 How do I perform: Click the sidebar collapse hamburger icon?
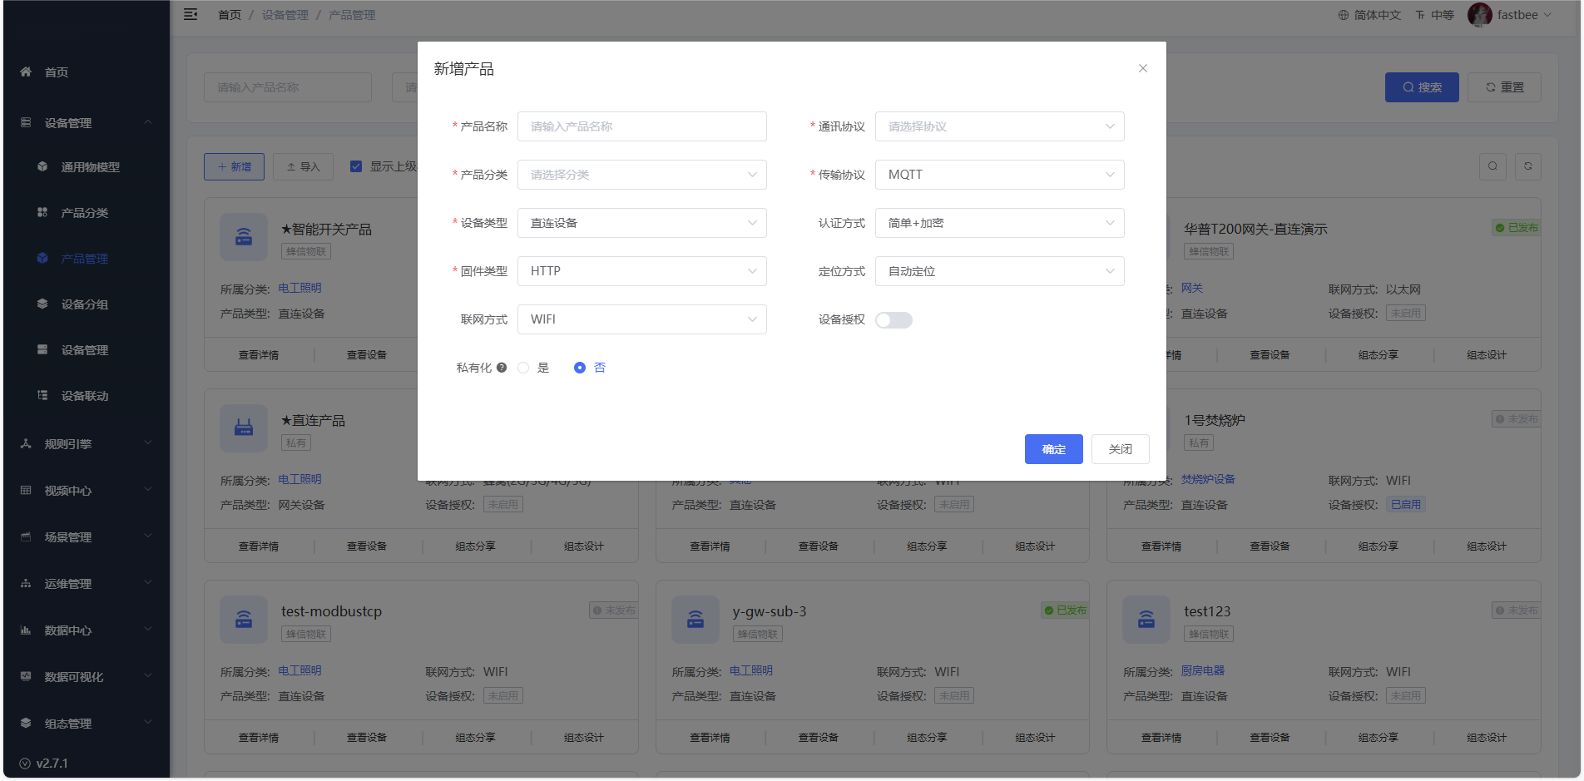point(191,15)
